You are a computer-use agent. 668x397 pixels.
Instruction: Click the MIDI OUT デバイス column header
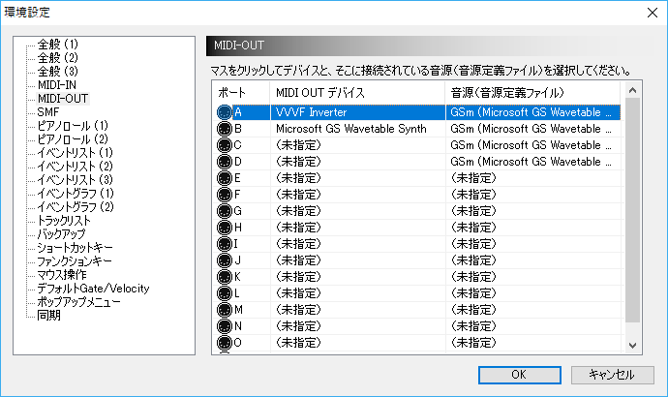[358, 92]
